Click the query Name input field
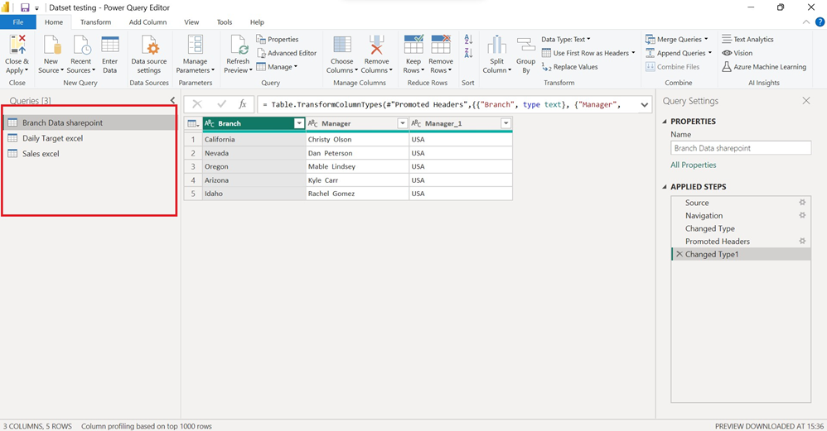Image resolution: width=827 pixels, height=431 pixels. pos(741,148)
